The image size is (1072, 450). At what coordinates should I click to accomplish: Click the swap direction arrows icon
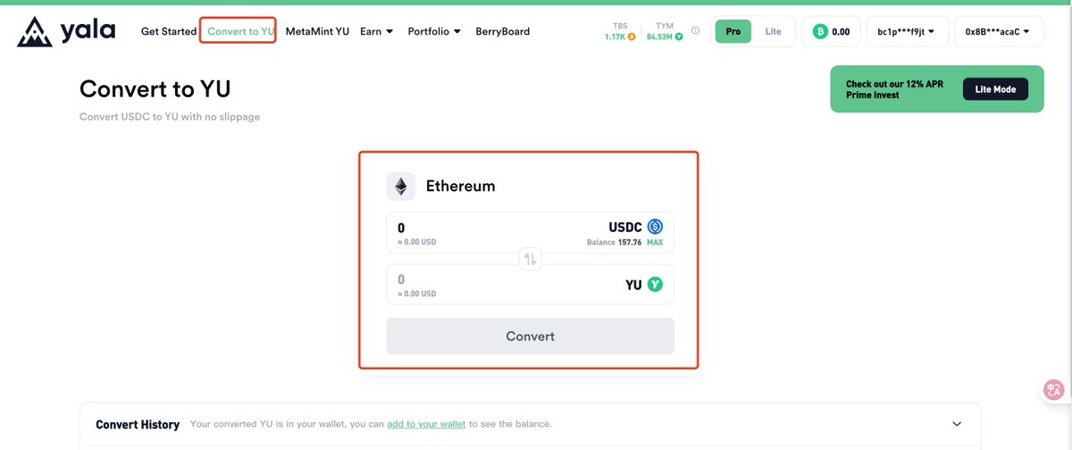coord(530,259)
